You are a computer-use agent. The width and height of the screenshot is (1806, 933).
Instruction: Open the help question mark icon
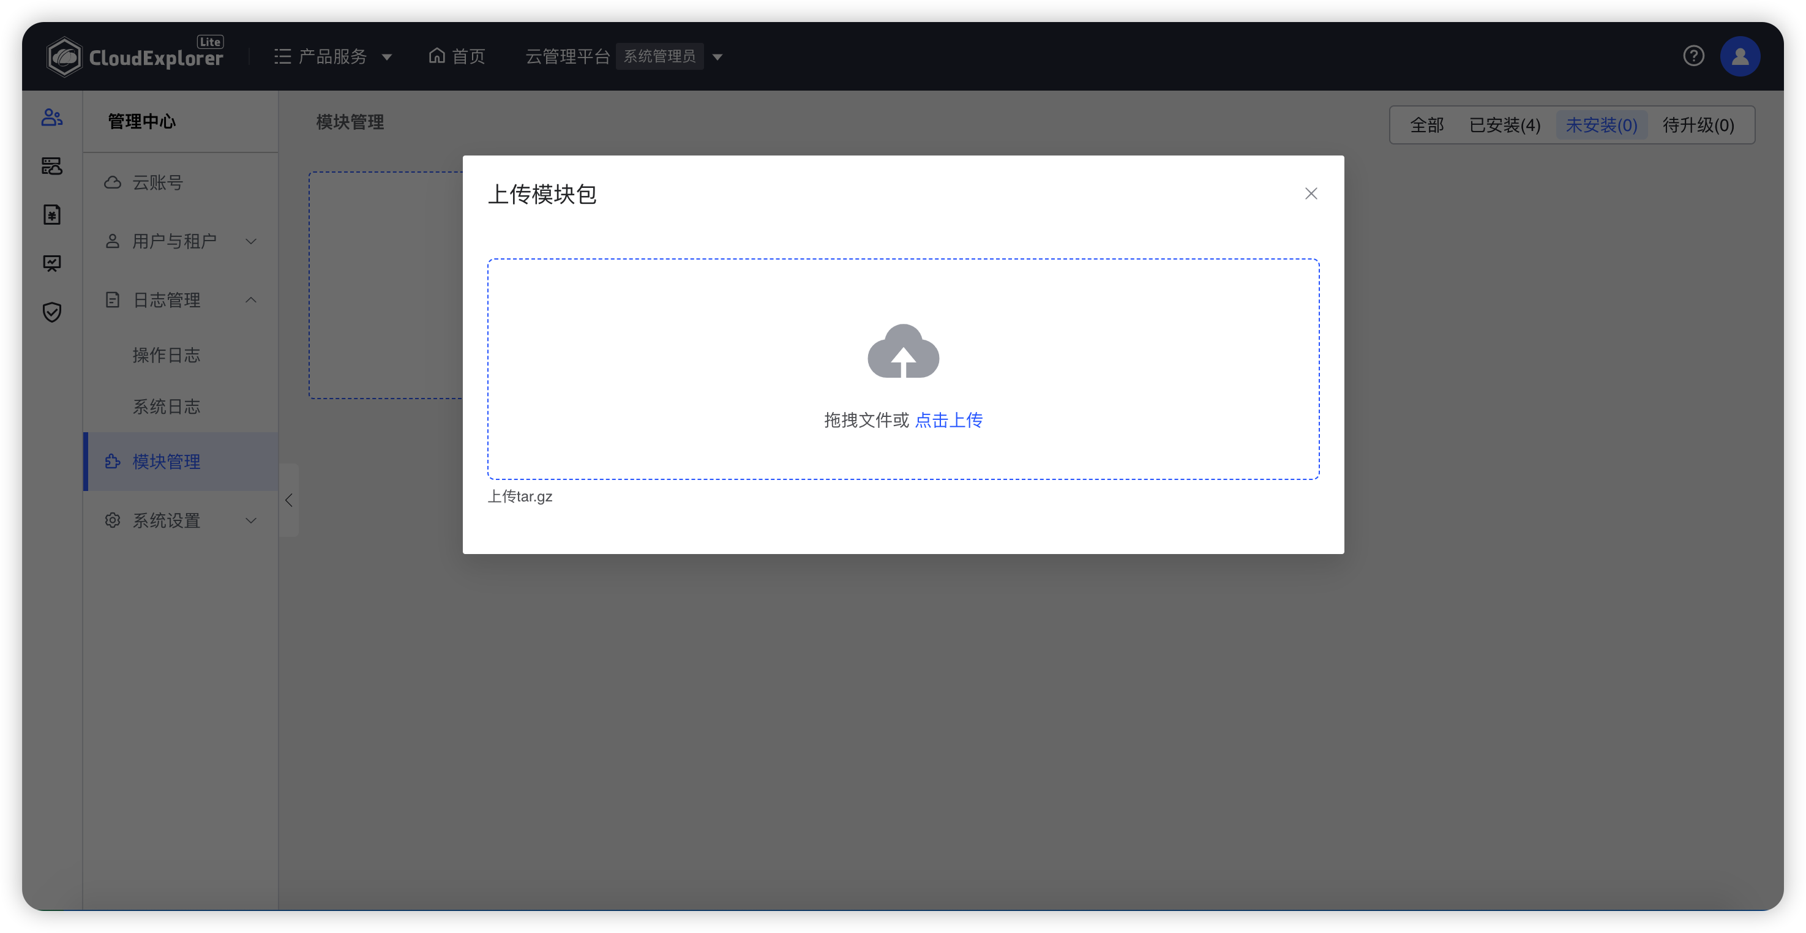pyautogui.click(x=1693, y=55)
